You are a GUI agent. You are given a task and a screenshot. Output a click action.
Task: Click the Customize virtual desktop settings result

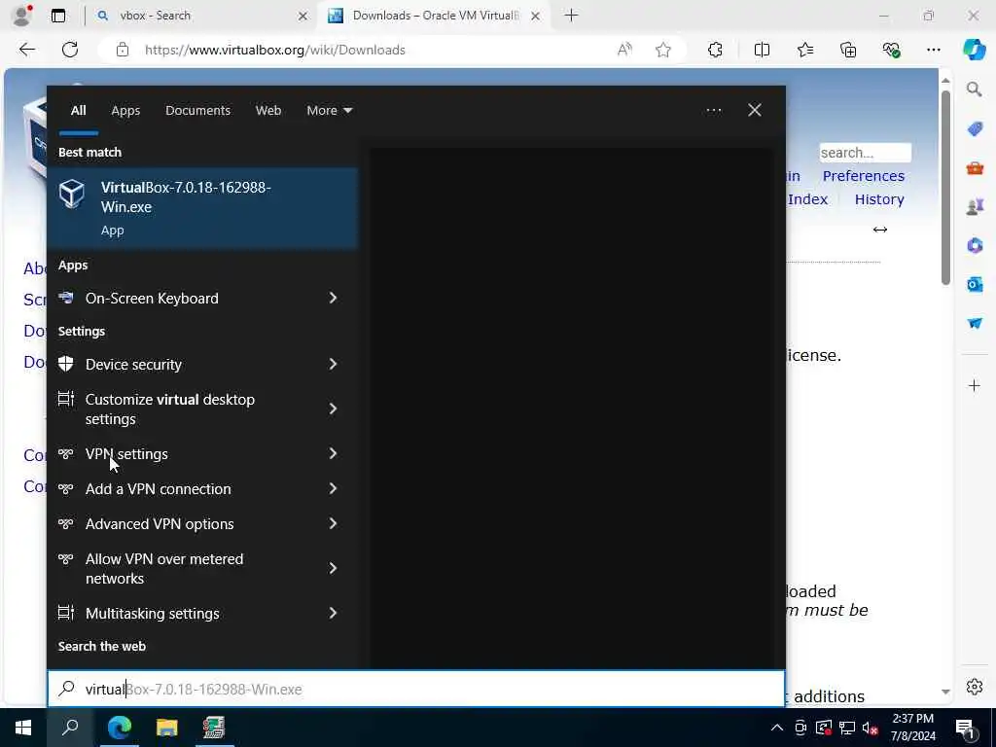[x=202, y=409]
